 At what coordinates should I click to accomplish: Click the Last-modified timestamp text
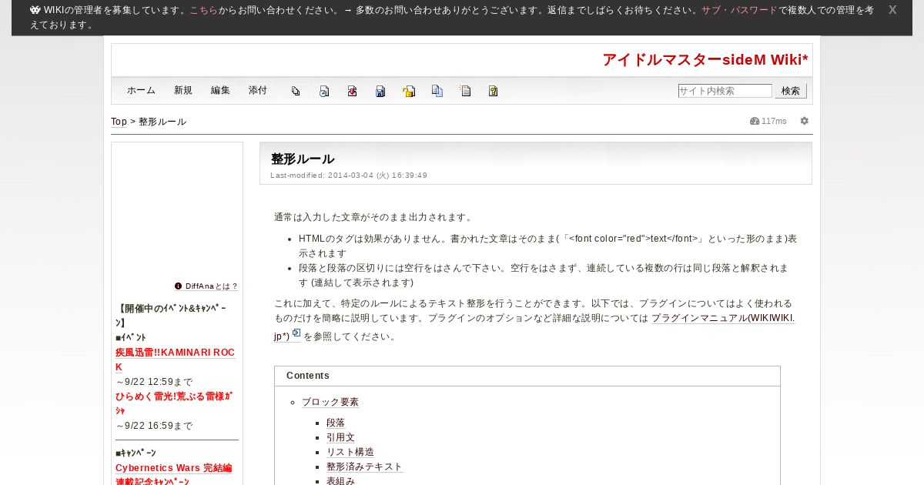[x=349, y=176]
